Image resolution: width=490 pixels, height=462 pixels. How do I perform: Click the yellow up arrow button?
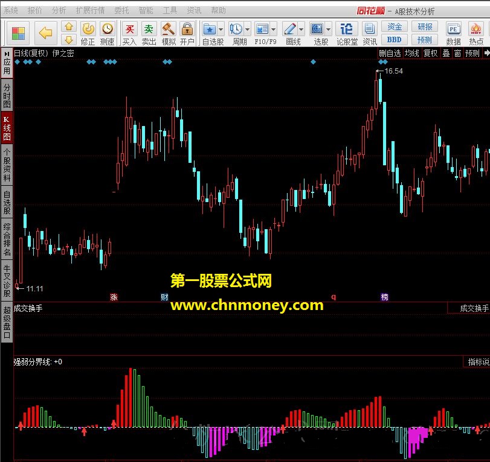pyautogui.click(x=69, y=27)
